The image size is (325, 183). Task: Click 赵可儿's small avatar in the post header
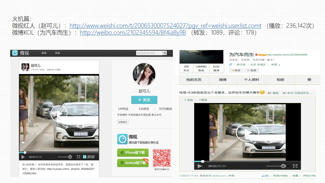click(25, 67)
